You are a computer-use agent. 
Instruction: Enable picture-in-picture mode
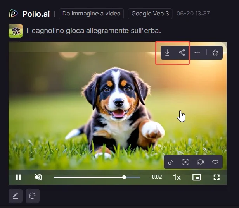pos(197,177)
